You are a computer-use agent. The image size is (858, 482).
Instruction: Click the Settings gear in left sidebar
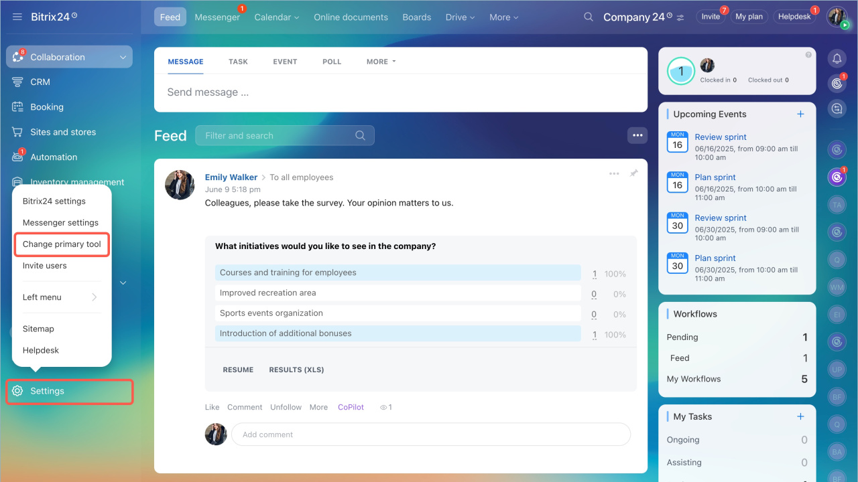(18, 391)
